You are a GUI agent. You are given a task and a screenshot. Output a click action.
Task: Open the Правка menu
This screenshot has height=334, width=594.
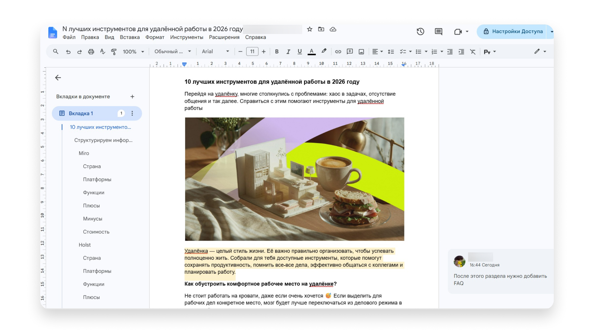90,37
